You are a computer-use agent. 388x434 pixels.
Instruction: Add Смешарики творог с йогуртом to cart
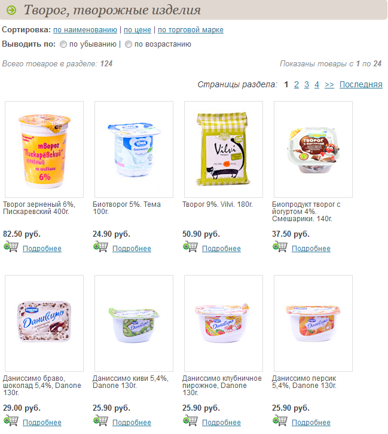point(280,246)
